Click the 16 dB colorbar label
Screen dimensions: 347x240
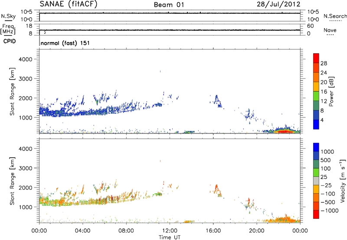click(324, 92)
